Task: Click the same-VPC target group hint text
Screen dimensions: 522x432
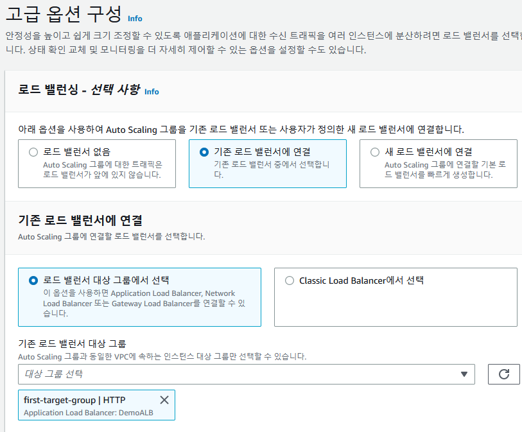Action: point(162,357)
